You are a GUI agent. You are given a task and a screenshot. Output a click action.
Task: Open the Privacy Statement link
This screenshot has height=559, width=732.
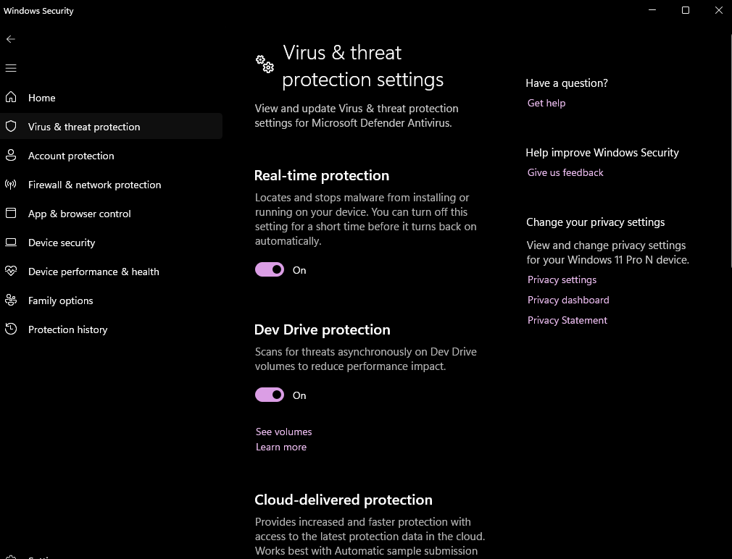tap(567, 320)
